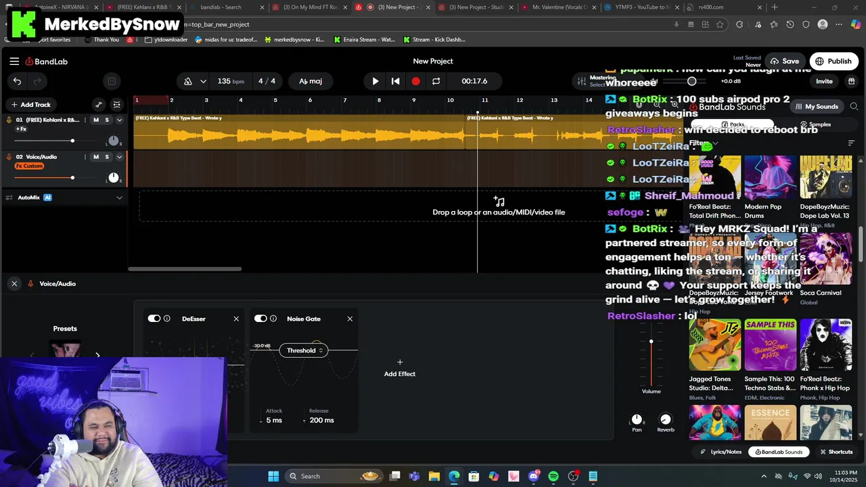Remove the Noise Gate effect
The image size is (866, 487).
tap(350, 319)
